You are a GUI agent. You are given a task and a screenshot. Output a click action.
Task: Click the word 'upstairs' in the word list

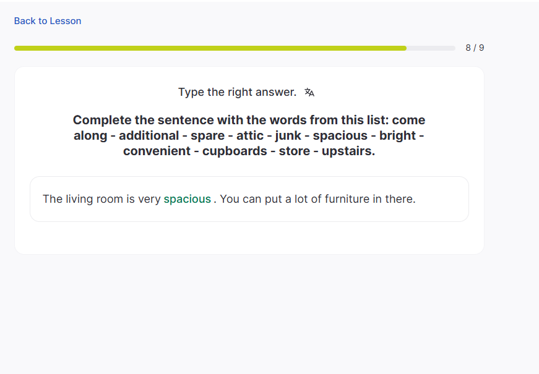point(347,151)
